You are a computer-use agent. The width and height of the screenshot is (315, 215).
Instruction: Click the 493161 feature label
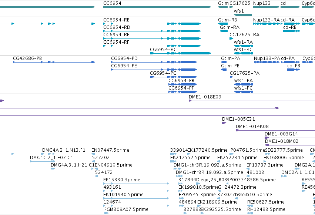[x=112, y=188]
